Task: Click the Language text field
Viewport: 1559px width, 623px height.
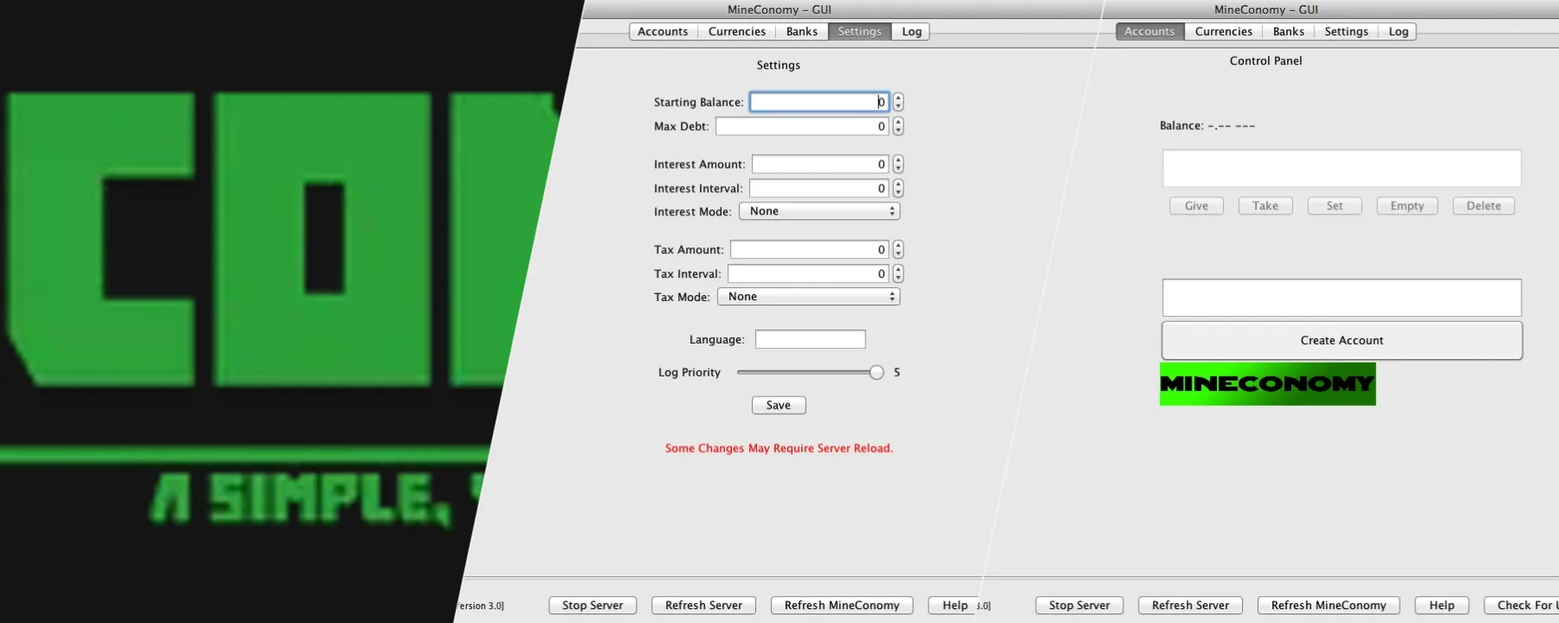Action: click(x=811, y=339)
